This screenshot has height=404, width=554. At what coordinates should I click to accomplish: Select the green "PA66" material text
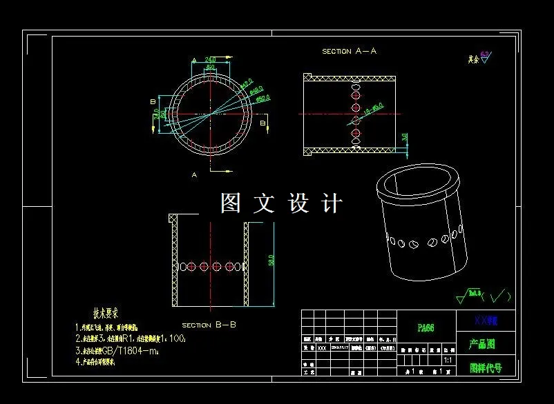426,328
